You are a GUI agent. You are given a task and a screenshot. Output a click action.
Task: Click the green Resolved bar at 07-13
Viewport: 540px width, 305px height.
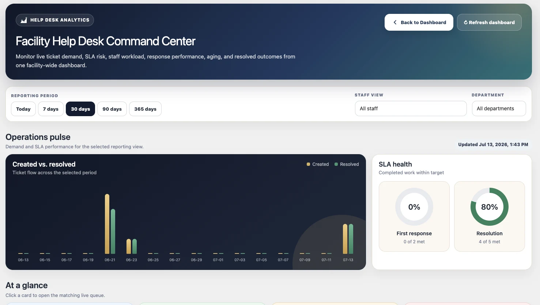click(351, 239)
